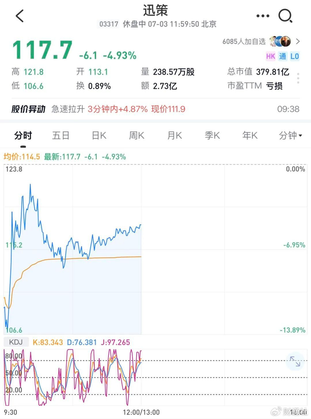Switch to the 日K tab
Screen dimensions: 311x419
click(99, 136)
